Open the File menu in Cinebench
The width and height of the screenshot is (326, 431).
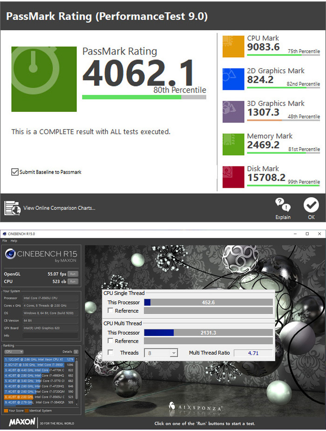coord(5,241)
